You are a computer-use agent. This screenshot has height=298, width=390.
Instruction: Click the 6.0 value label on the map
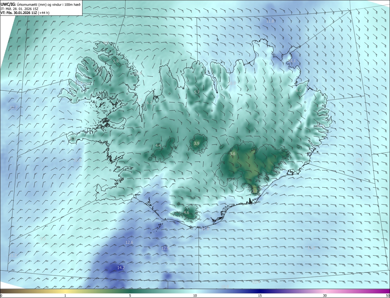(x=299, y=91)
